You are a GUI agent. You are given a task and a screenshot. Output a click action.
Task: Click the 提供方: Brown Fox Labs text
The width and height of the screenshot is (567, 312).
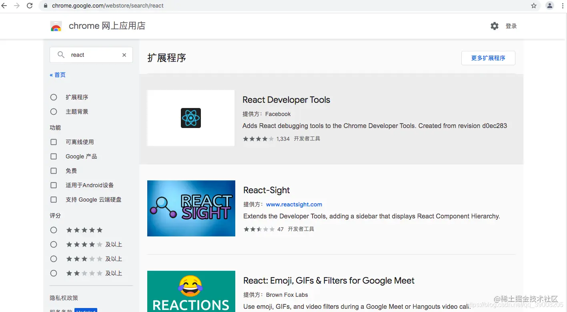[x=276, y=295]
